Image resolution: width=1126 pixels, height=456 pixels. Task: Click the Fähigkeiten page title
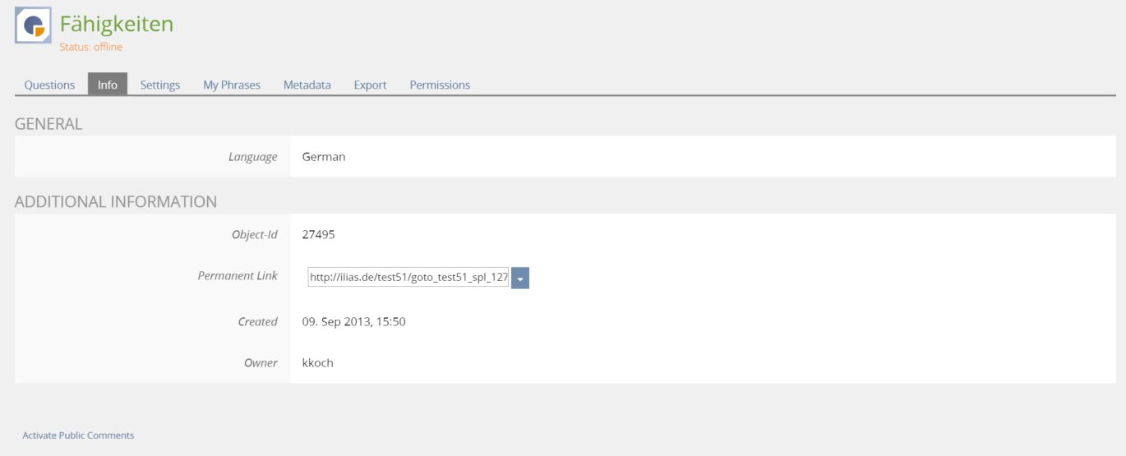pyautogui.click(x=117, y=24)
